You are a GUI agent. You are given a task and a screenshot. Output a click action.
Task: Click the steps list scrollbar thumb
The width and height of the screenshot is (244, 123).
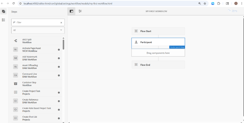[x=63, y=45]
